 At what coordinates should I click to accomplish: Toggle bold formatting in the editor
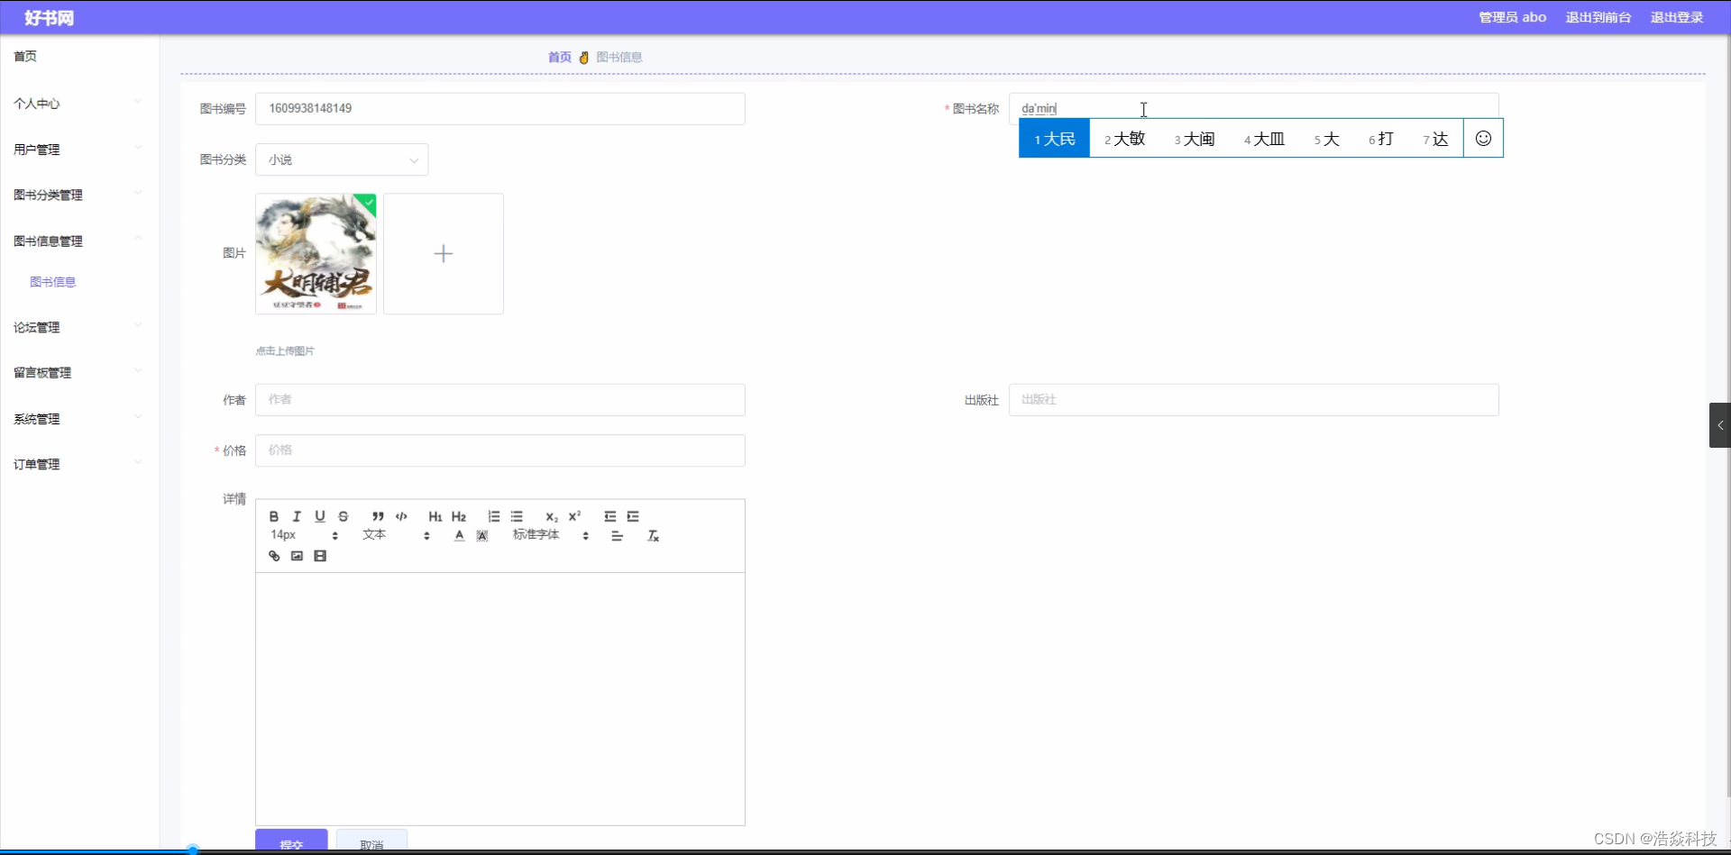click(273, 516)
